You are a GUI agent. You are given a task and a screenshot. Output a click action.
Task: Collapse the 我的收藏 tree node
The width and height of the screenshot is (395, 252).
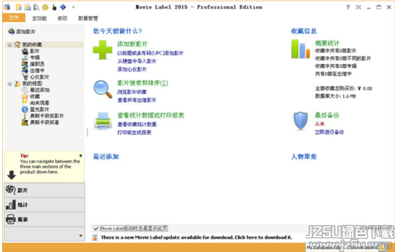[x=9, y=45]
